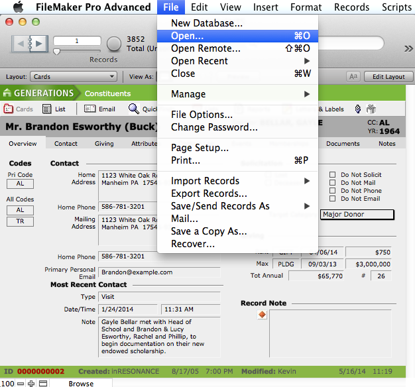The image size is (415, 387).
Task: Go to next record in book icon
Action: click(x=39, y=44)
